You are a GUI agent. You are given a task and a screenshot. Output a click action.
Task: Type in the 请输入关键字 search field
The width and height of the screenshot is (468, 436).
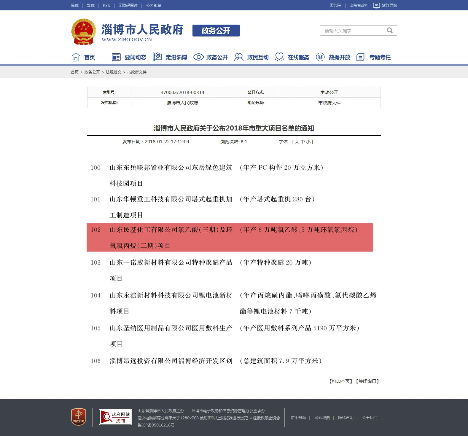(x=353, y=31)
